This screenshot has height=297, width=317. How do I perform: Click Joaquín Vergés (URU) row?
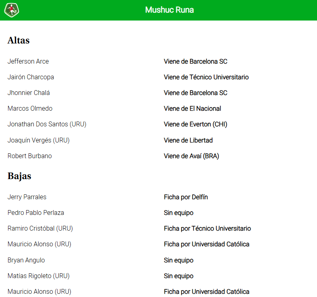coord(38,140)
